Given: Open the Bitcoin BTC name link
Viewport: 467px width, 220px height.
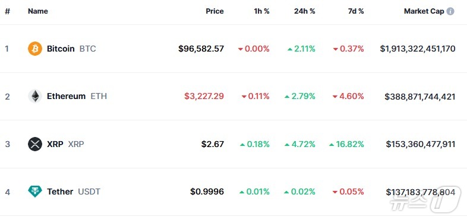Looking at the screenshot, I should point(71,49).
